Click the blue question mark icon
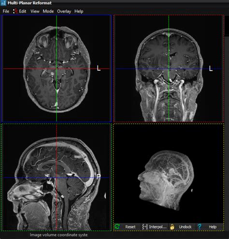The image size is (229, 239). coord(200,227)
